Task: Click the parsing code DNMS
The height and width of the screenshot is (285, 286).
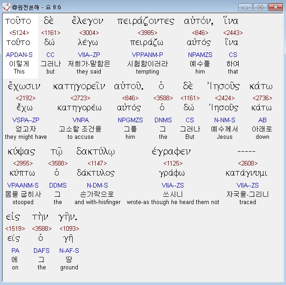Action: 163,120
